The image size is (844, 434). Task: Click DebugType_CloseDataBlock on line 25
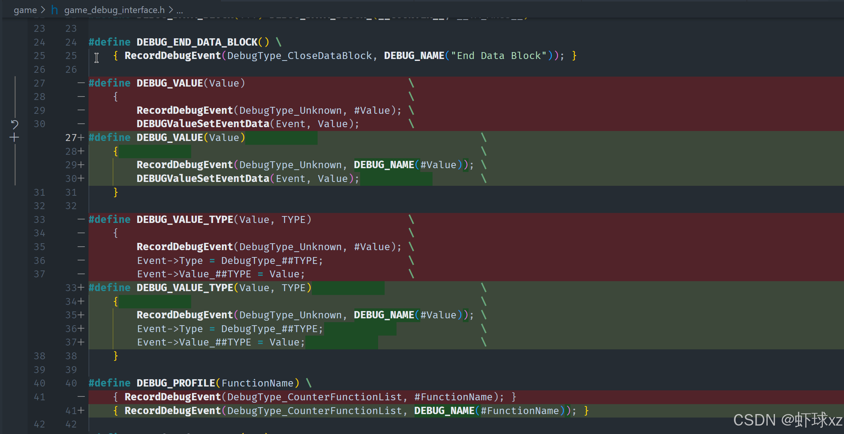pos(299,56)
